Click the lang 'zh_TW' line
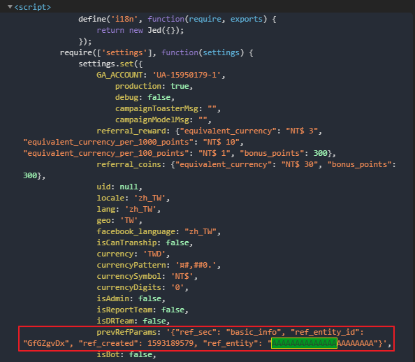Viewport: 415px width, 362px height. (x=129, y=209)
